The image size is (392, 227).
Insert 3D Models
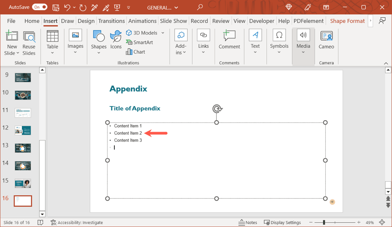142,33
